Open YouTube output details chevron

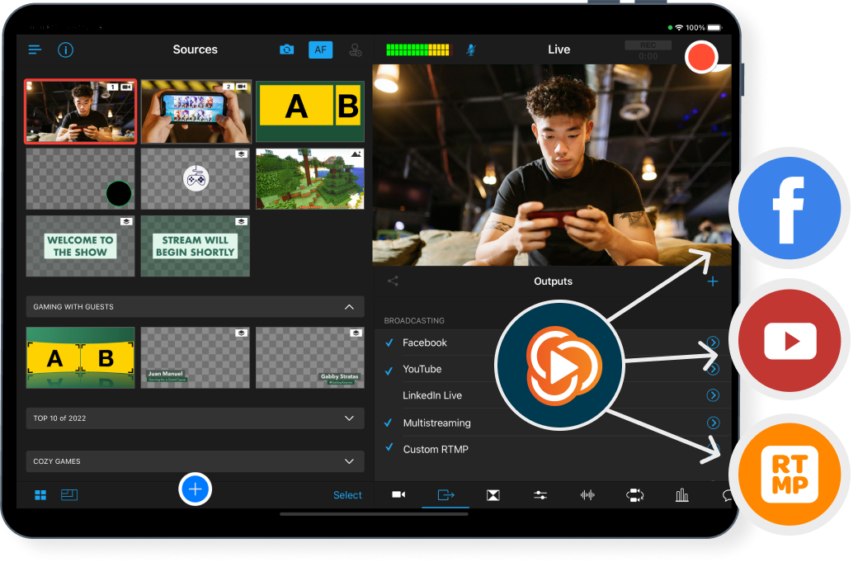tap(713, 369)
